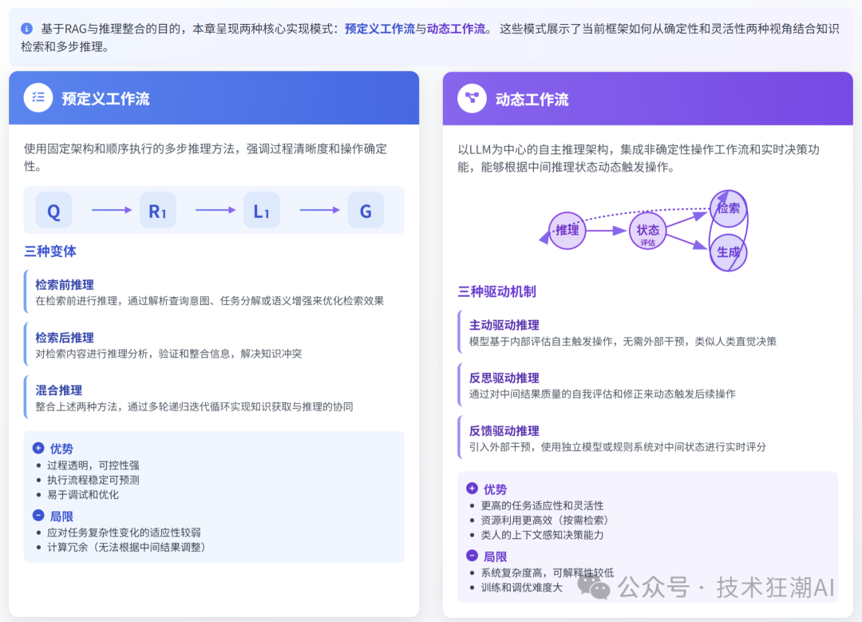Click the list icon beside 预定义工作流 header
Image resolution: width=862 pixels, height=622 pixels.
point(38,98)
